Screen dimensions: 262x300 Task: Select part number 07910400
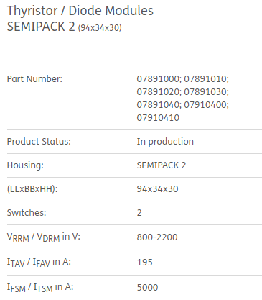pos(207,105)
